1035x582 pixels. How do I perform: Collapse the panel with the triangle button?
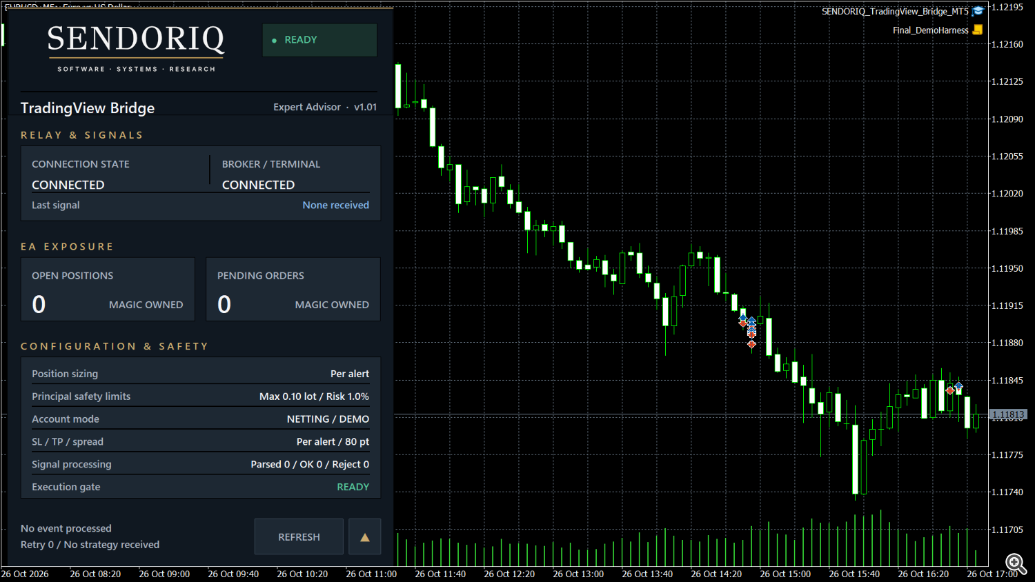365,536
